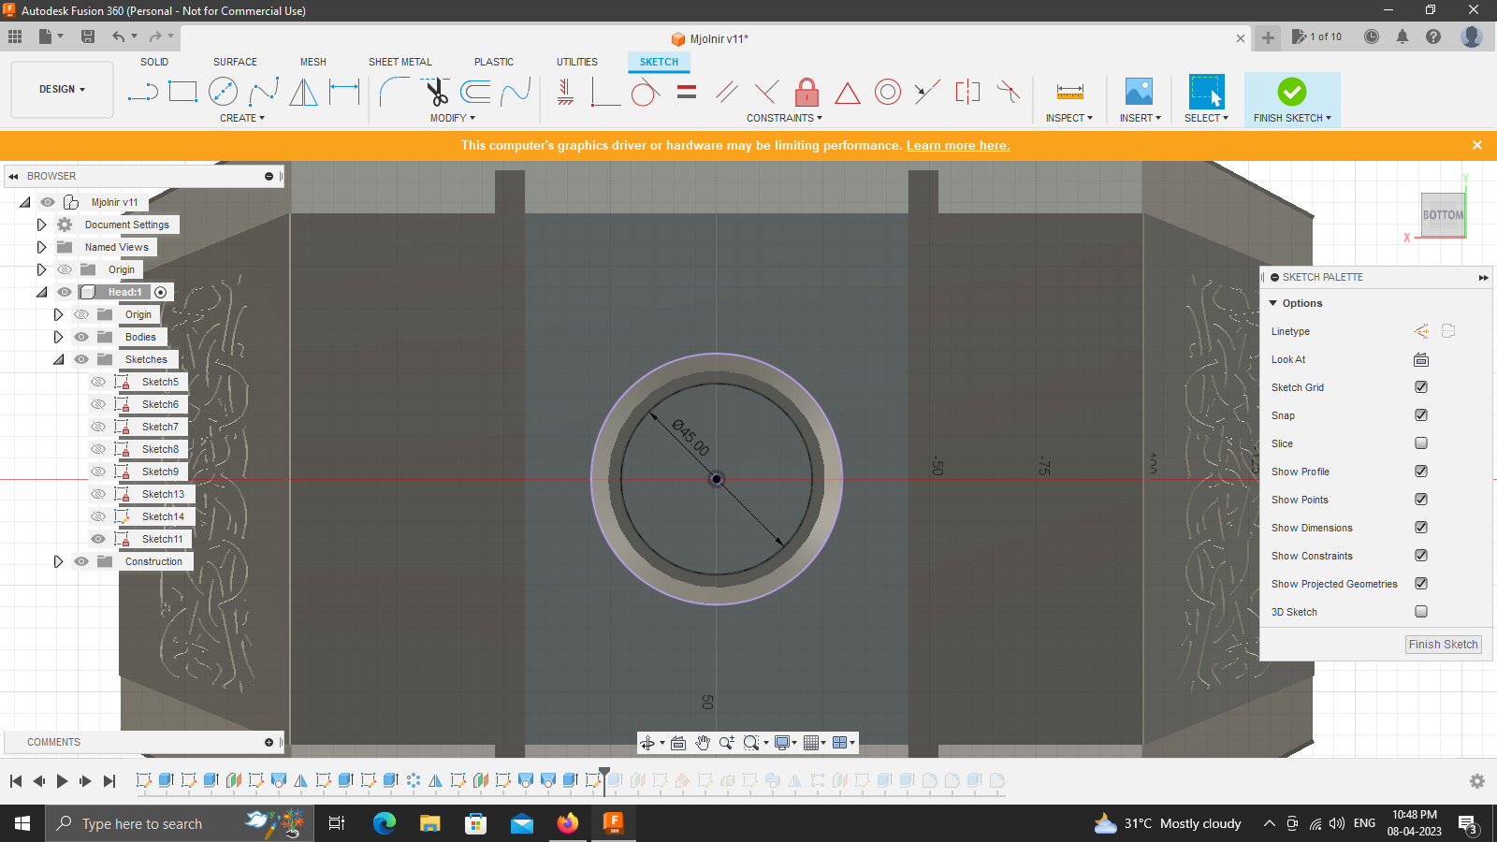The image size is (1497, 842).
Task: Switch to the SOLID tab
Action: 153,62
